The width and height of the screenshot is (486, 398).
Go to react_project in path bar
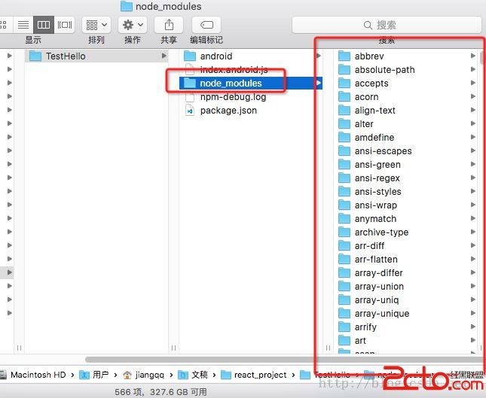(x=253, y=375)
